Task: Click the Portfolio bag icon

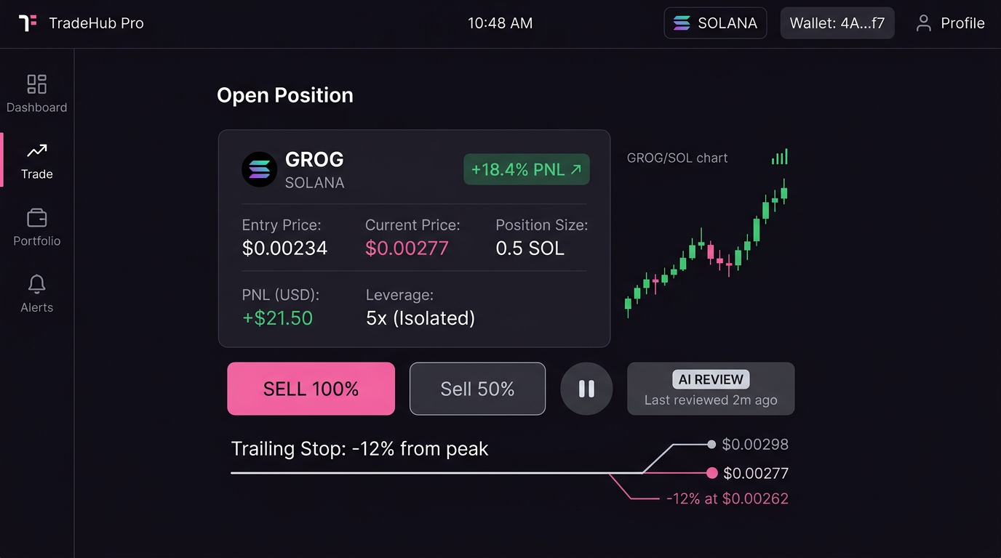Action: coord(36,217)
